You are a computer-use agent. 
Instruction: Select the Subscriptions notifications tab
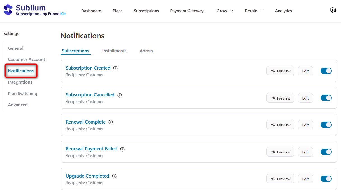click(x=75, y=51)
